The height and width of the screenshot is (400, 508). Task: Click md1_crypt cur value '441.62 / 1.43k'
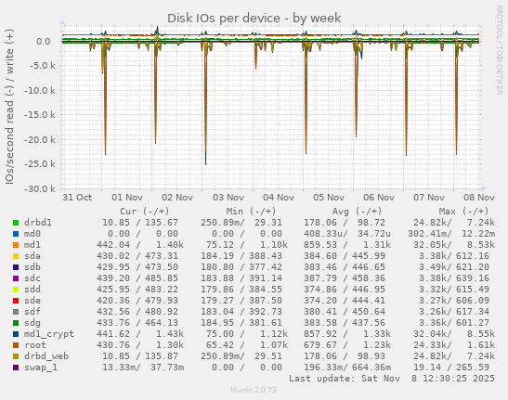140,334
